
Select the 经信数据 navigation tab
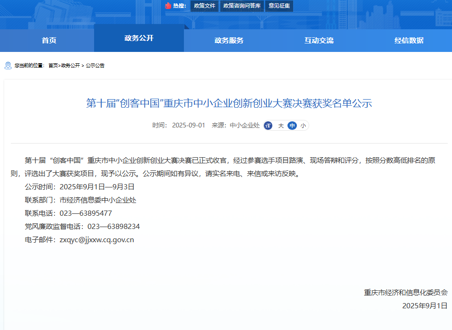[409, 41]
